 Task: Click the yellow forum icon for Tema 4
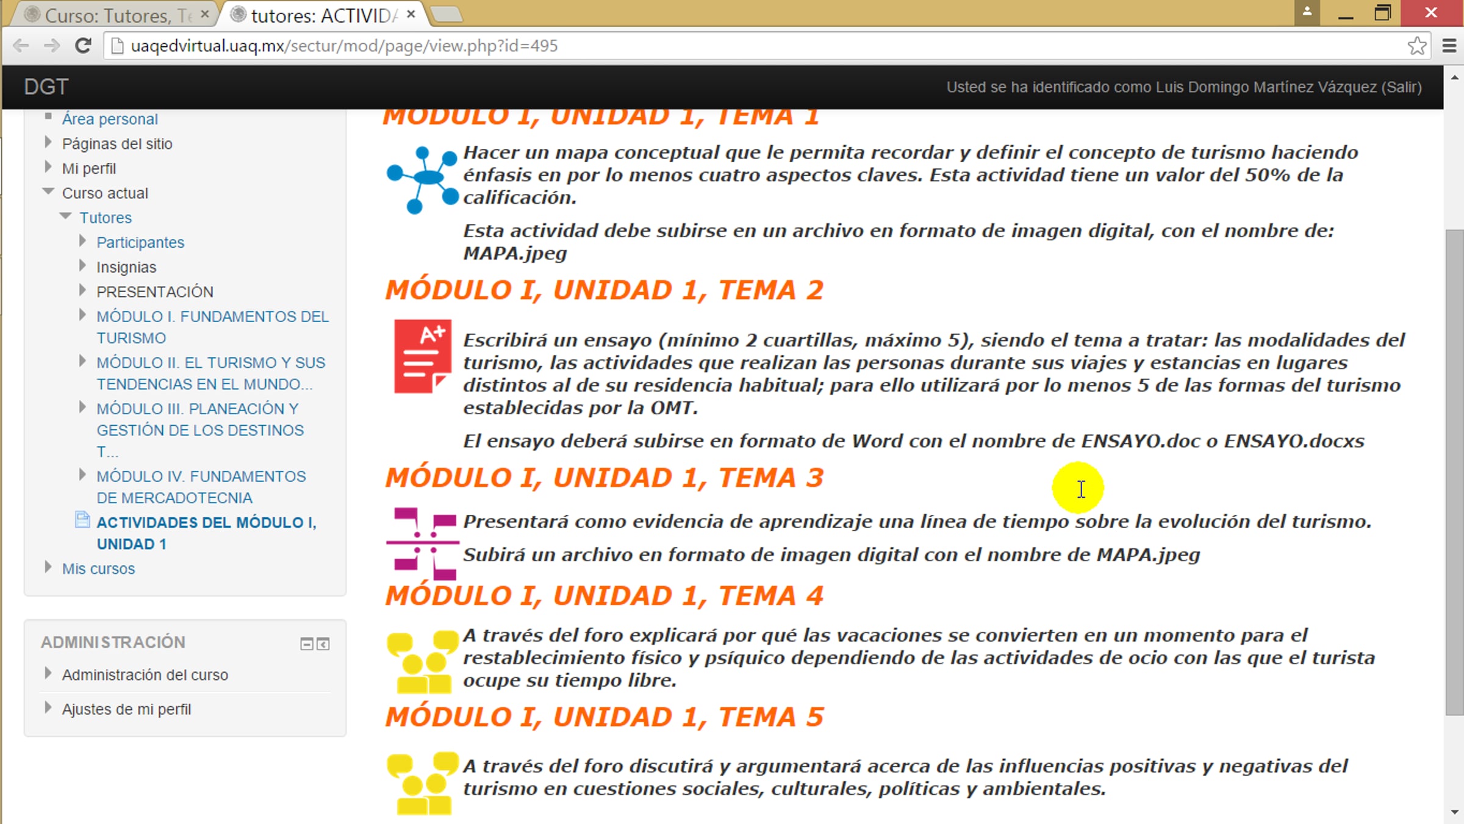422,662
